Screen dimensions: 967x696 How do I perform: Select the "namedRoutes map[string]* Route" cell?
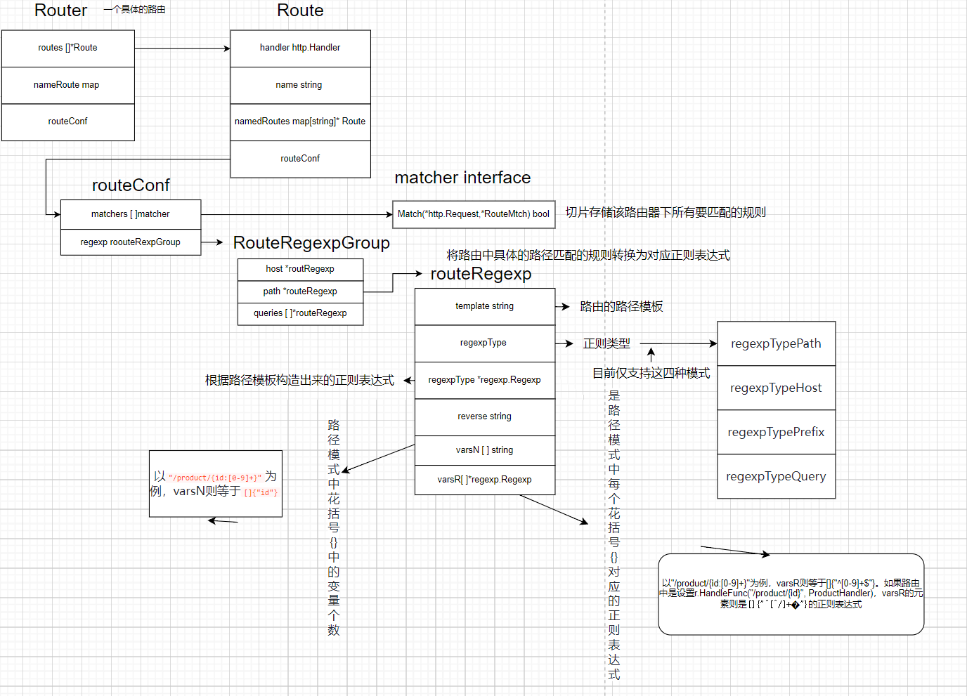coord(300,122)
